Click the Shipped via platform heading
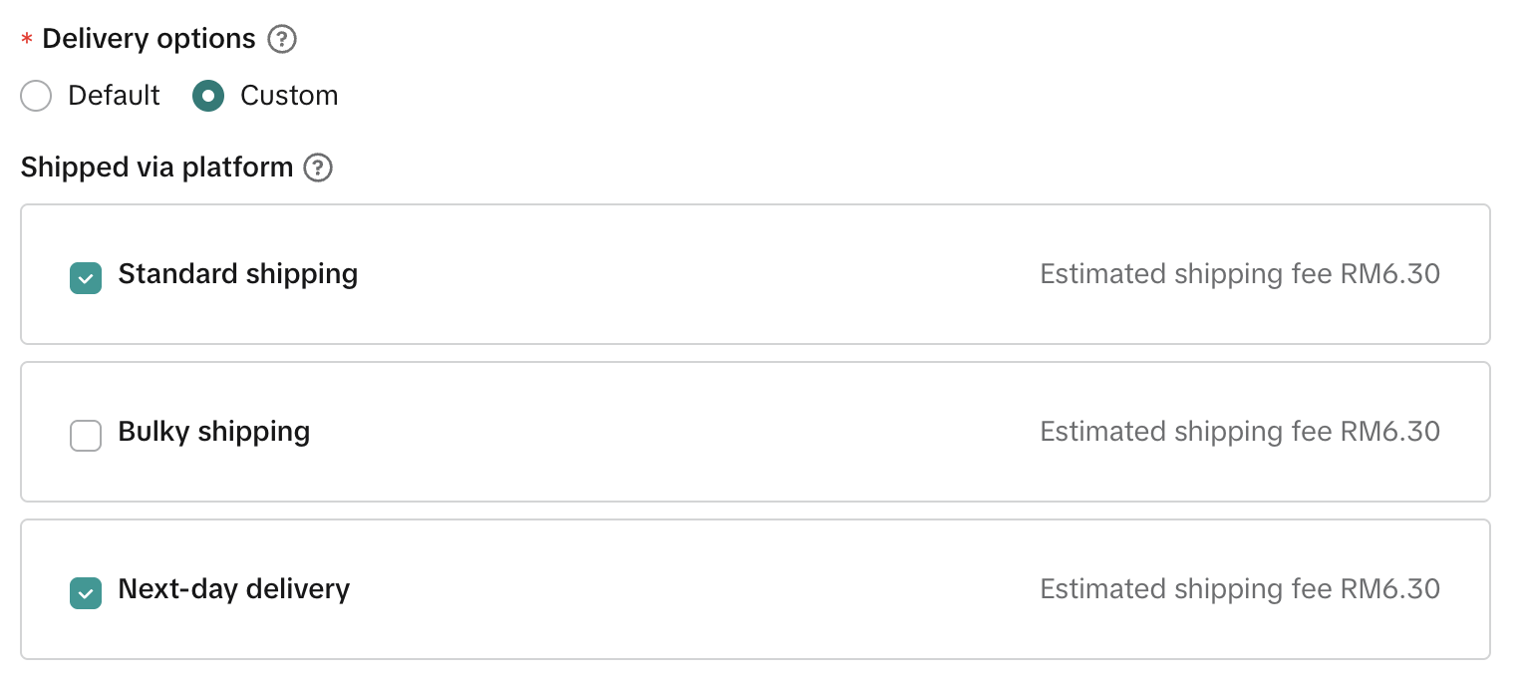Image resolution: width=1527 pixels, height=686 pixels. point(156,168)
